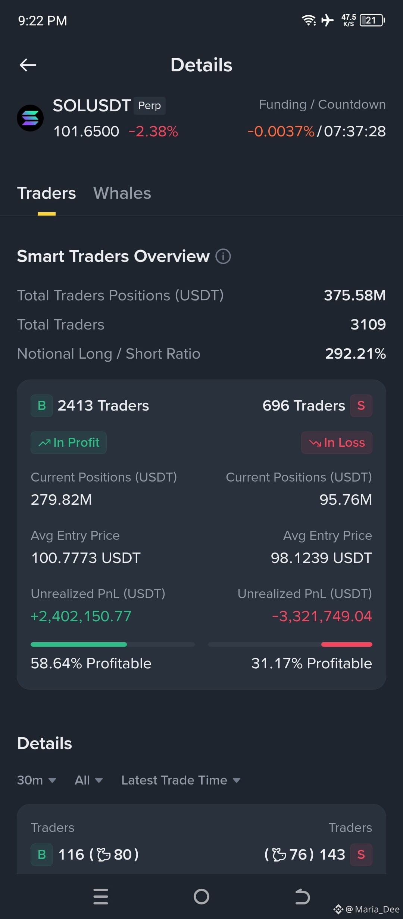Open the Latest Trade Time sort dropdown
The width and height of the screenshot is (403, 919).
(181, 780)
